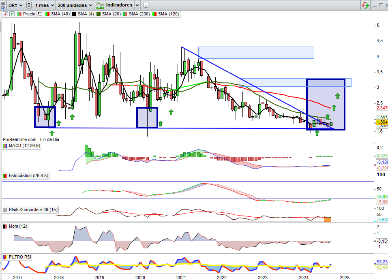Click the yellow 1,894 current price label
This screenshot has width=388, height=280.
click(x=382, y=122)
